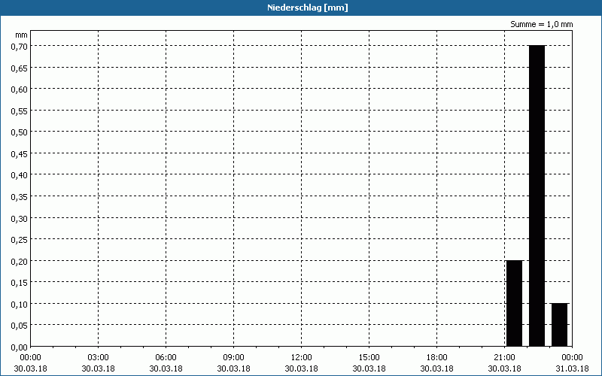Image resolution: width=602 pixels, height=376 pixels.
Task: Click the 0,40 y-axis label
Action: point(19,175)
